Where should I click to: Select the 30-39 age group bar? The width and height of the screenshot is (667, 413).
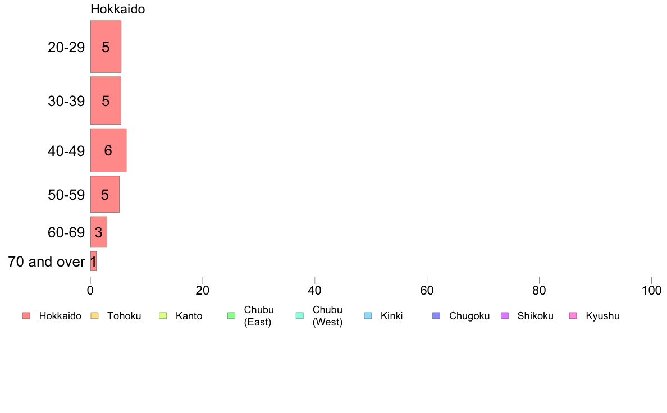pos(106,101)
